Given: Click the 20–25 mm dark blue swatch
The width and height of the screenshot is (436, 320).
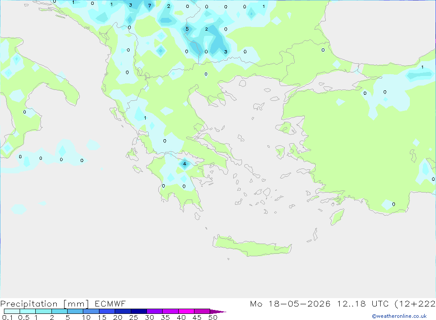Looking at the screenshot, I should (123, 311).
